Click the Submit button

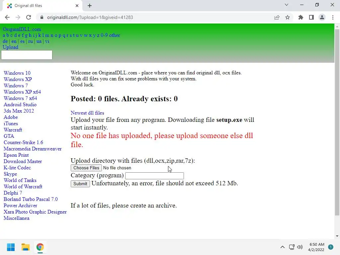pyautogui.click(x=80, y=184)
